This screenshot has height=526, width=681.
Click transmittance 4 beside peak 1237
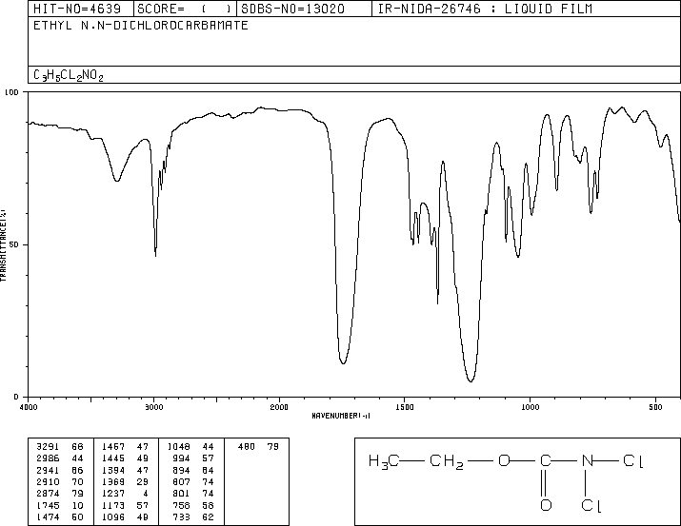click(x=146, y=494)
